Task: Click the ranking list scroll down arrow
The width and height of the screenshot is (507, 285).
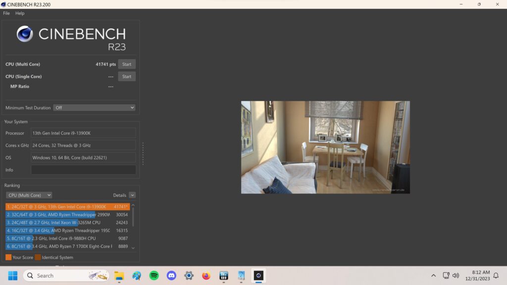Action: (133, 248)
